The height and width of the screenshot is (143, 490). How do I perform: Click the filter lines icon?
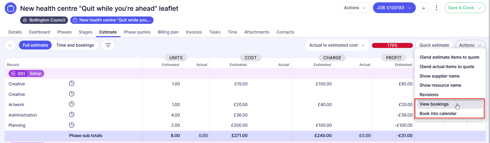108,45
